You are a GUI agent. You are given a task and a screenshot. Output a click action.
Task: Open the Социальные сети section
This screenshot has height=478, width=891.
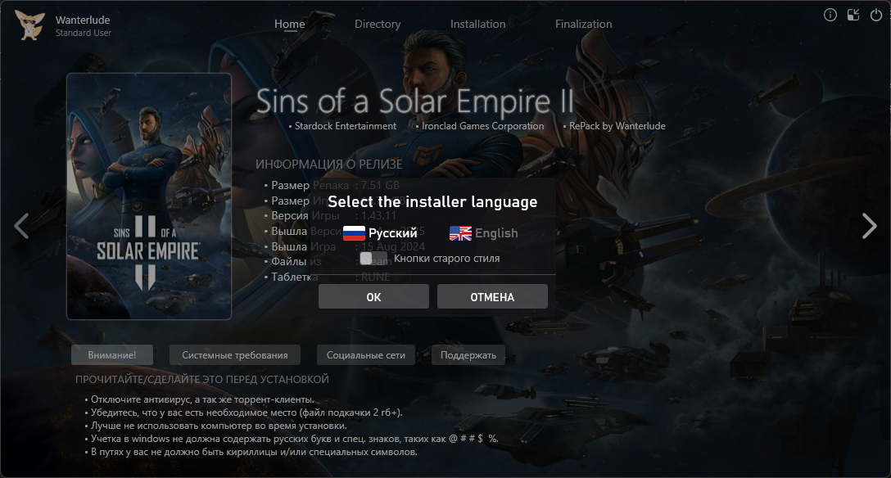pyautogui.click(x=366, y=355)
